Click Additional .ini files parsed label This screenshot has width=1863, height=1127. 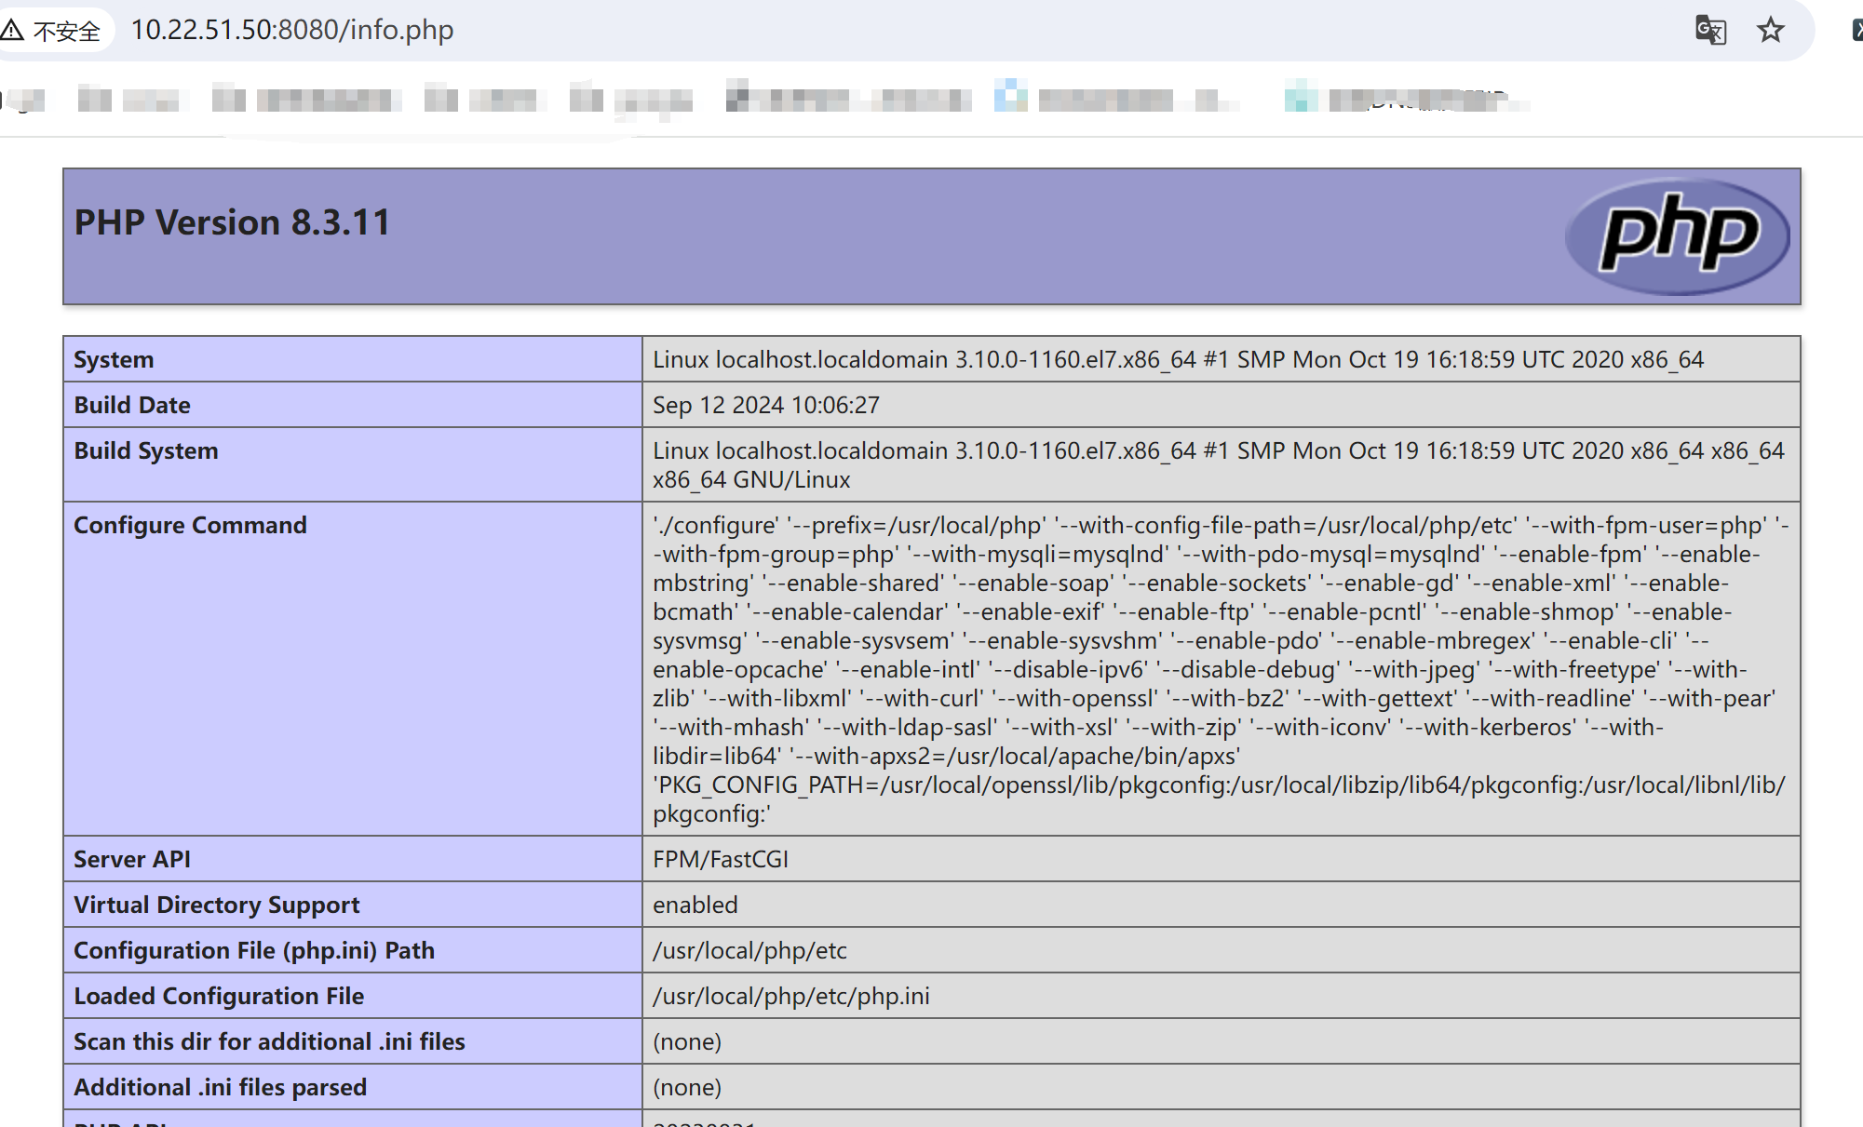coord(220,1087)
